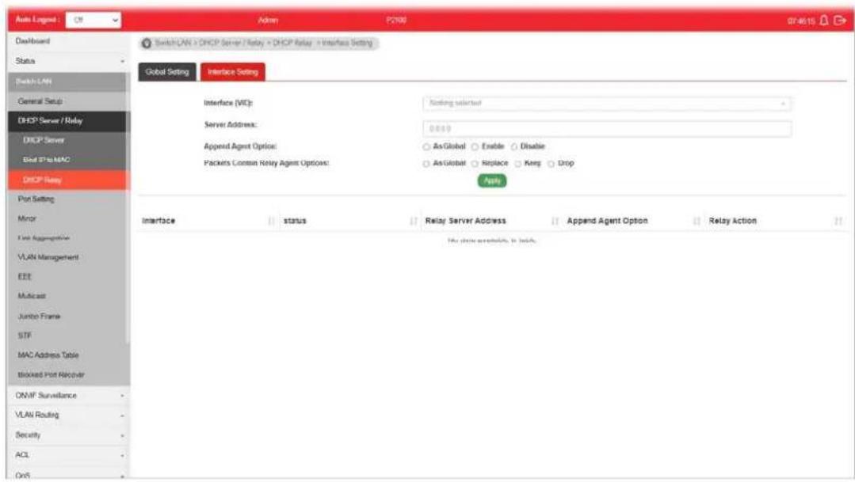Expand the Security section
Screen dimensions: 855x482
tap(67, 435)
